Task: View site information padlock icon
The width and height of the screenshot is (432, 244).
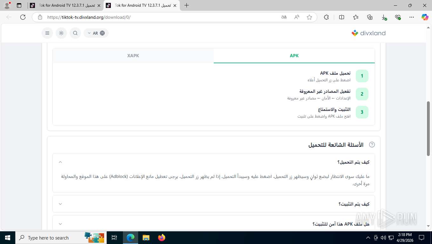Action: 40,17
